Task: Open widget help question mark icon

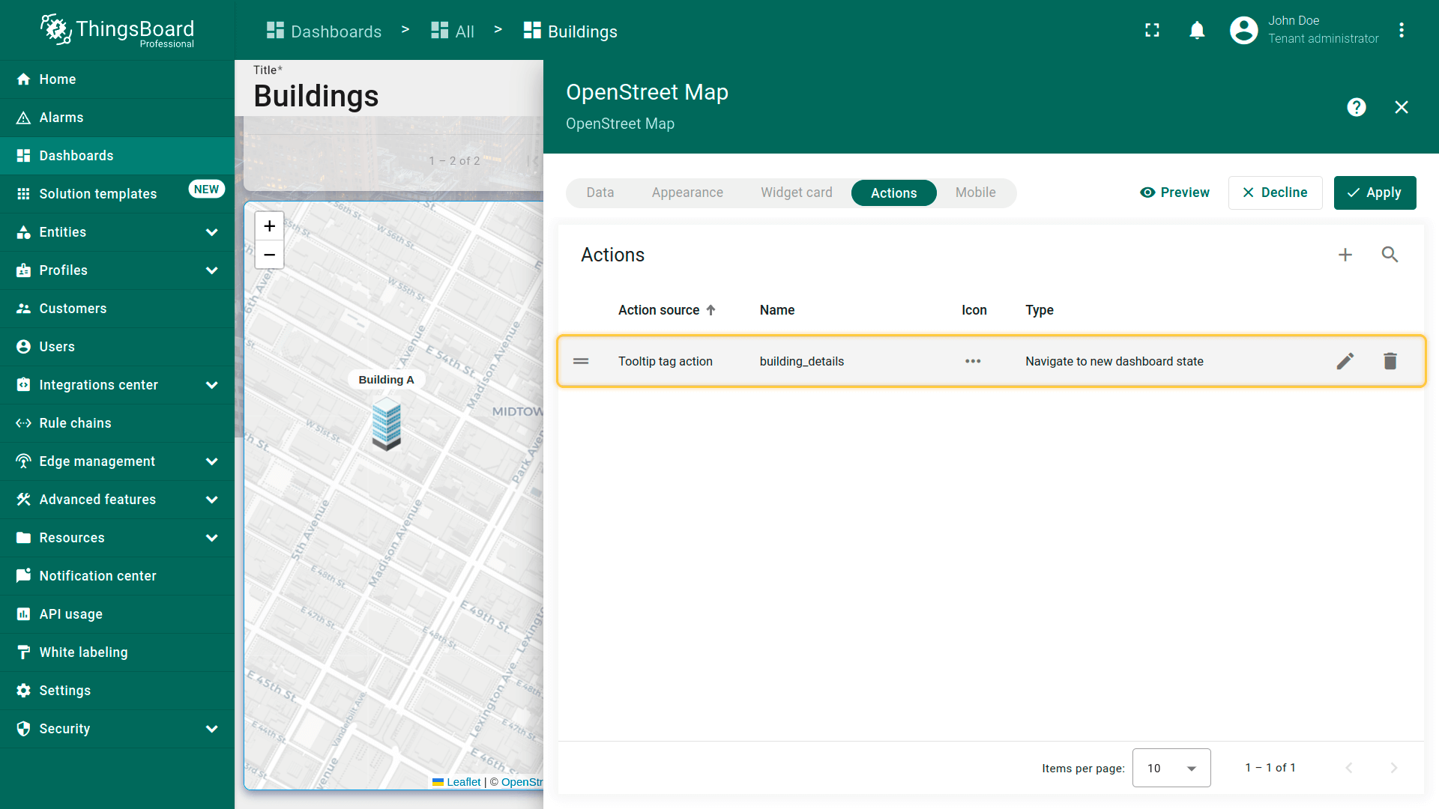Action: click(1356, 107)
